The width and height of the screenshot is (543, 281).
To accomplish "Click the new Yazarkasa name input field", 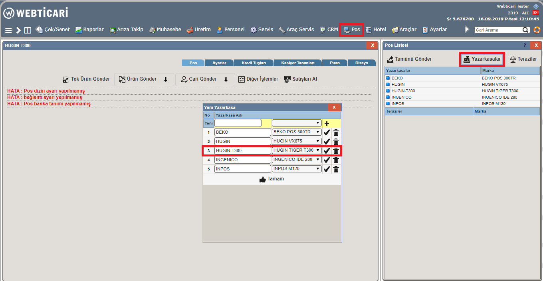I will pyautogui.click(x=238, y=123).
